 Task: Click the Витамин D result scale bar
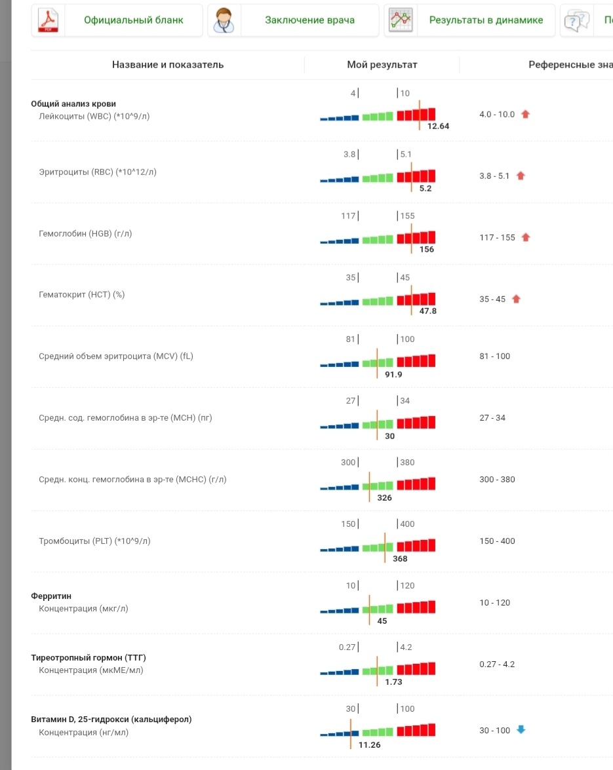tap(378, 731)
